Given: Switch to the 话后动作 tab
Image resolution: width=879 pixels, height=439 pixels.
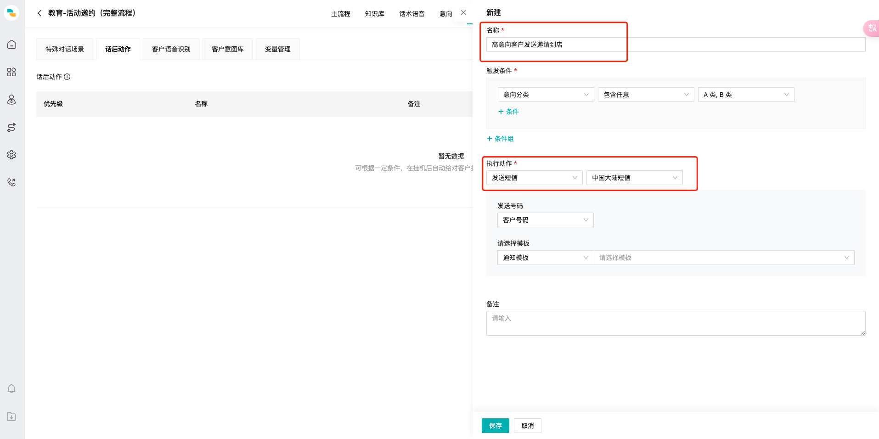Looking at the screenshot, I should 118,49.
